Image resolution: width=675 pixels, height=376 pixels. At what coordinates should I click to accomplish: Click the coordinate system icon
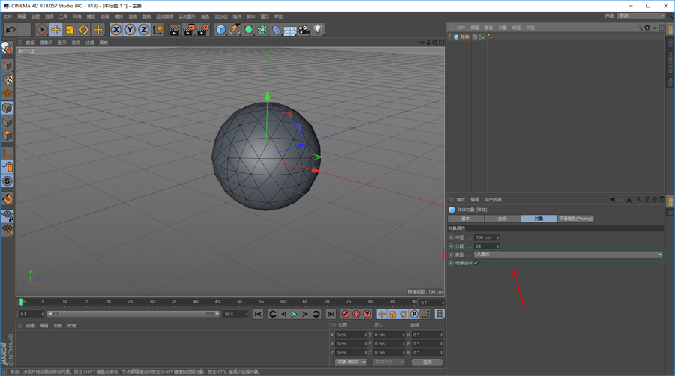[x=158, y=30]
